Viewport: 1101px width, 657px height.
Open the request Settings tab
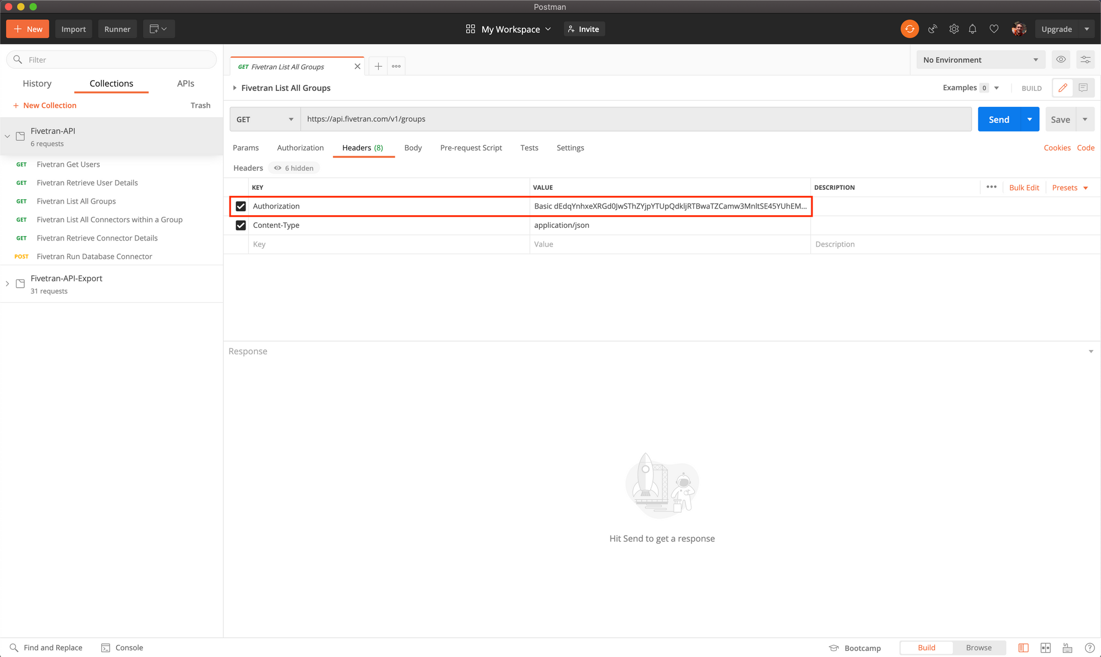[x=570, y=148]
